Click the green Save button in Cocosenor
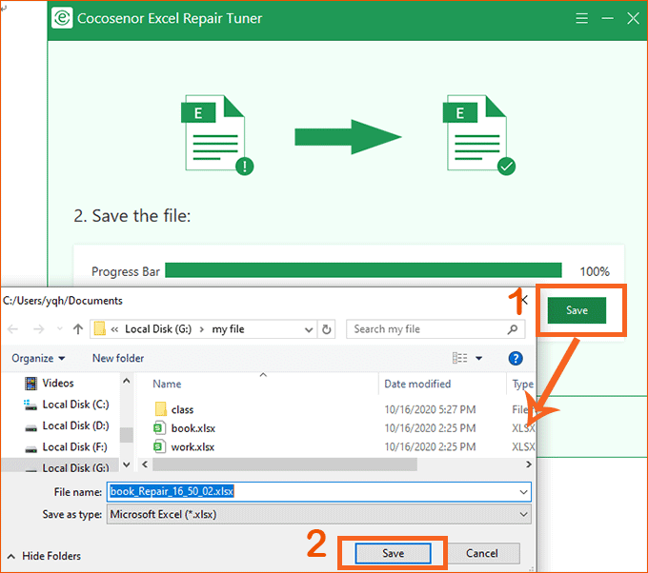Image resolution: width=648 pixels, height=573 pixels. click(x=577, y=310)
